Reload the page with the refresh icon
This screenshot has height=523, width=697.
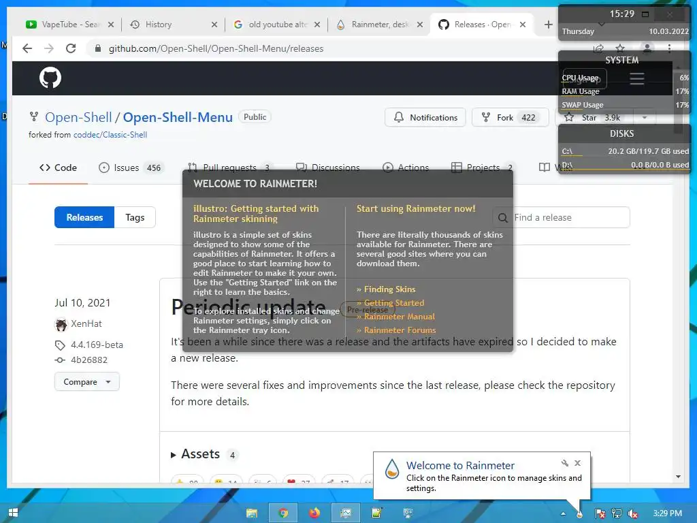click(x=71, y=48)
